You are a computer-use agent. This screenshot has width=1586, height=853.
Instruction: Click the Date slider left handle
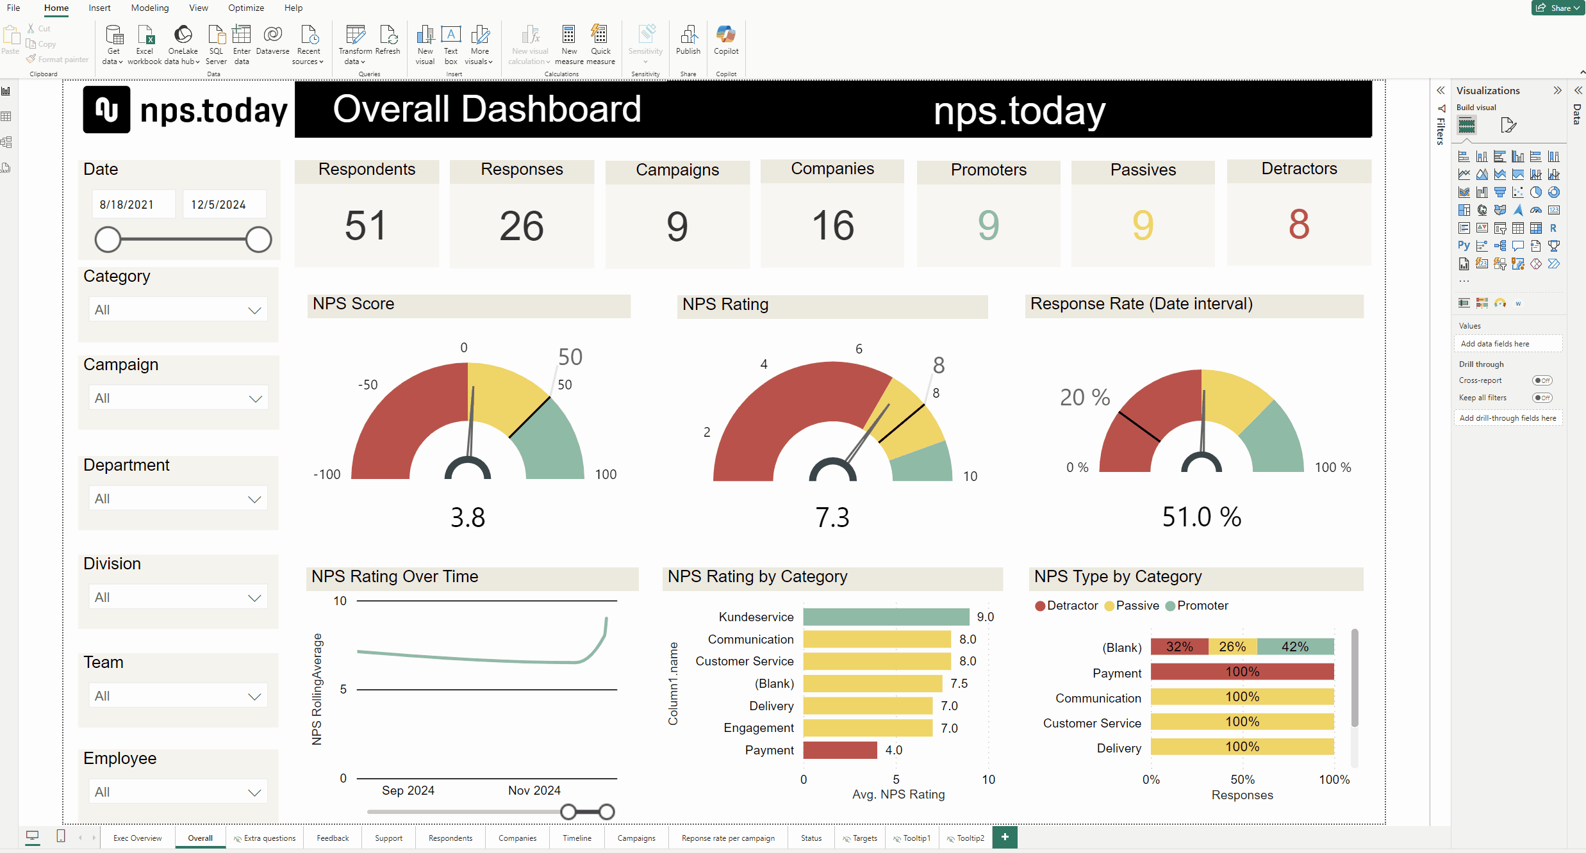coord(108,240)
